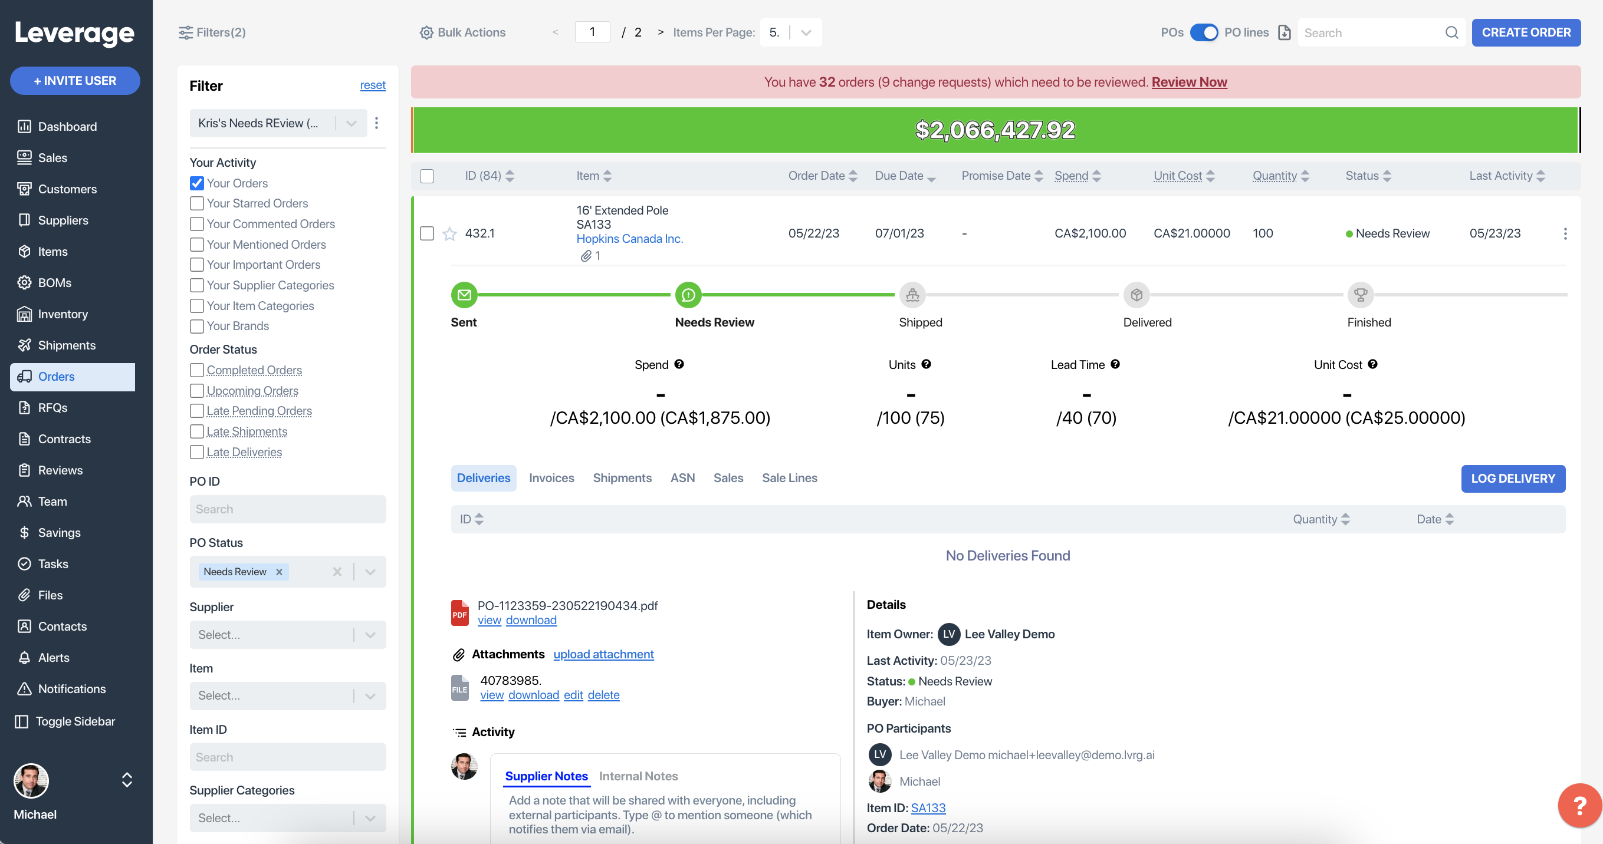The width and height of the screenshot is (1603, 844).
Task: Click the export document icon beside PO lines
Action: click(1285, 32)
